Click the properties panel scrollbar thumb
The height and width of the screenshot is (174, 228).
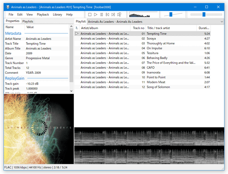[x=71, y=55]
